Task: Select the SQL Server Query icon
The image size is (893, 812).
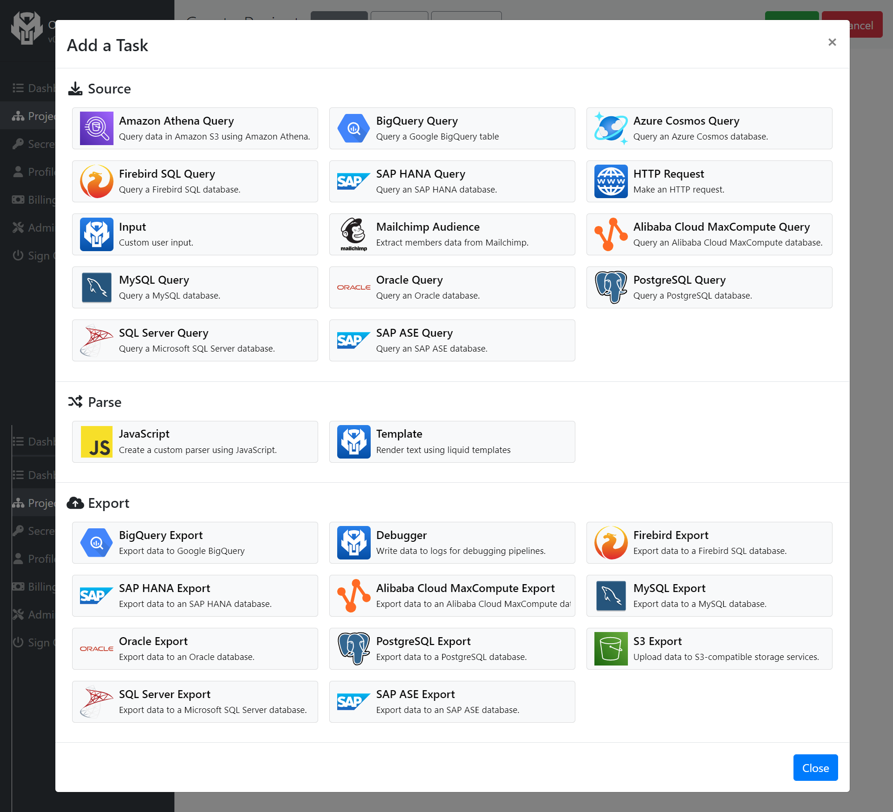Action: [x=96, y=340]
